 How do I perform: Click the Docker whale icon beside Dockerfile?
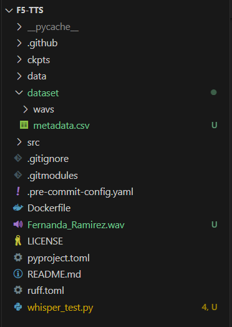(18, 208)
